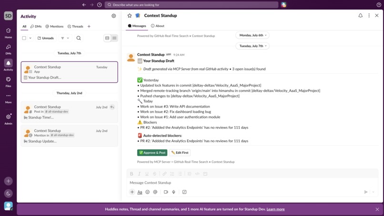Mention someone with the @ icon

point(155,192)
